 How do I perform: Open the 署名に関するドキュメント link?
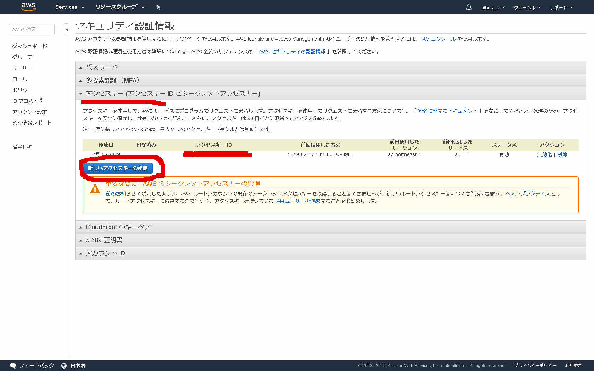448,111
